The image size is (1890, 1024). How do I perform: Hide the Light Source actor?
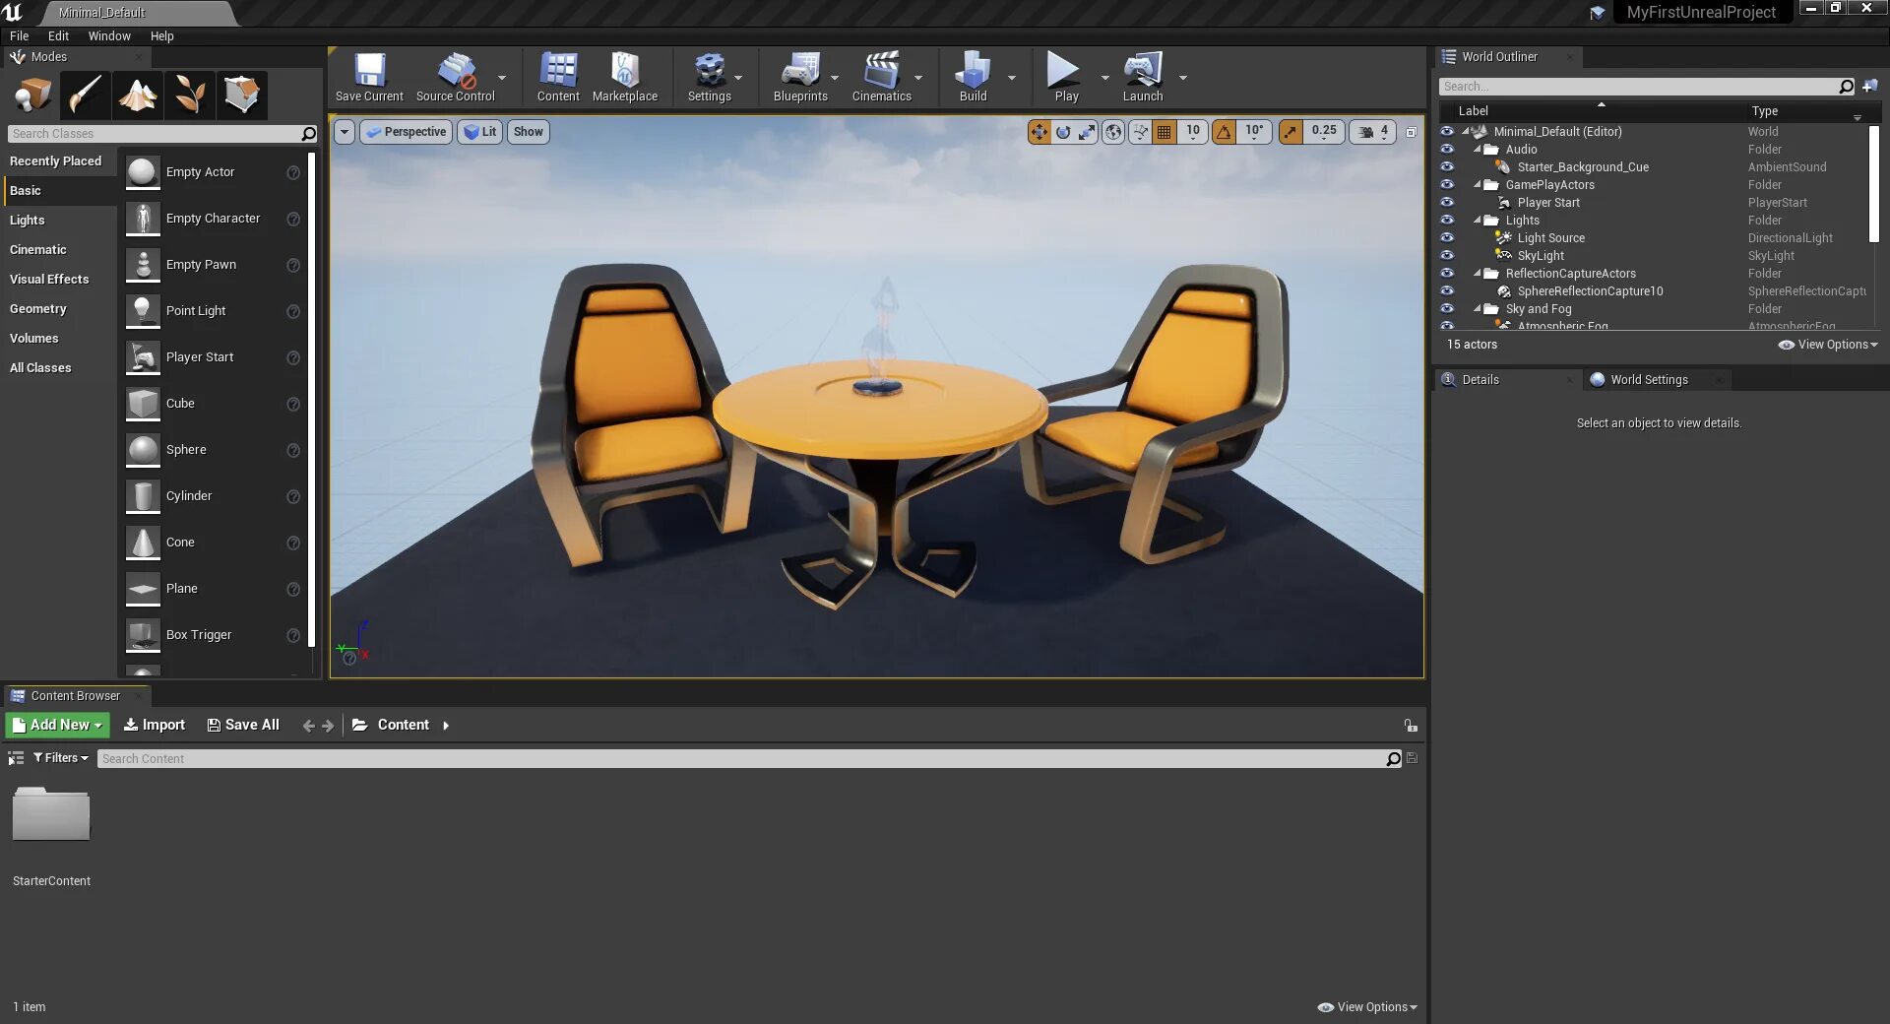click(1447, 238)
